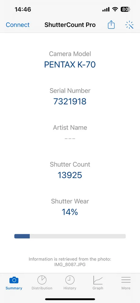Viewport: 140px width, 303px height.
Task: Tap the Wi-Fi status icon
Action: tap(115, 9)
